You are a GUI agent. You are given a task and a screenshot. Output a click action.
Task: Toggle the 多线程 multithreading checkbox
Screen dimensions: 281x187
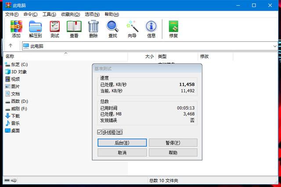pos(100,132)
